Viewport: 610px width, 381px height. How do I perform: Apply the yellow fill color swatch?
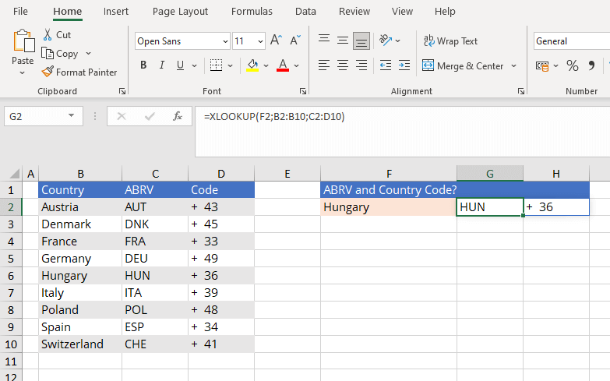(253, 65)
